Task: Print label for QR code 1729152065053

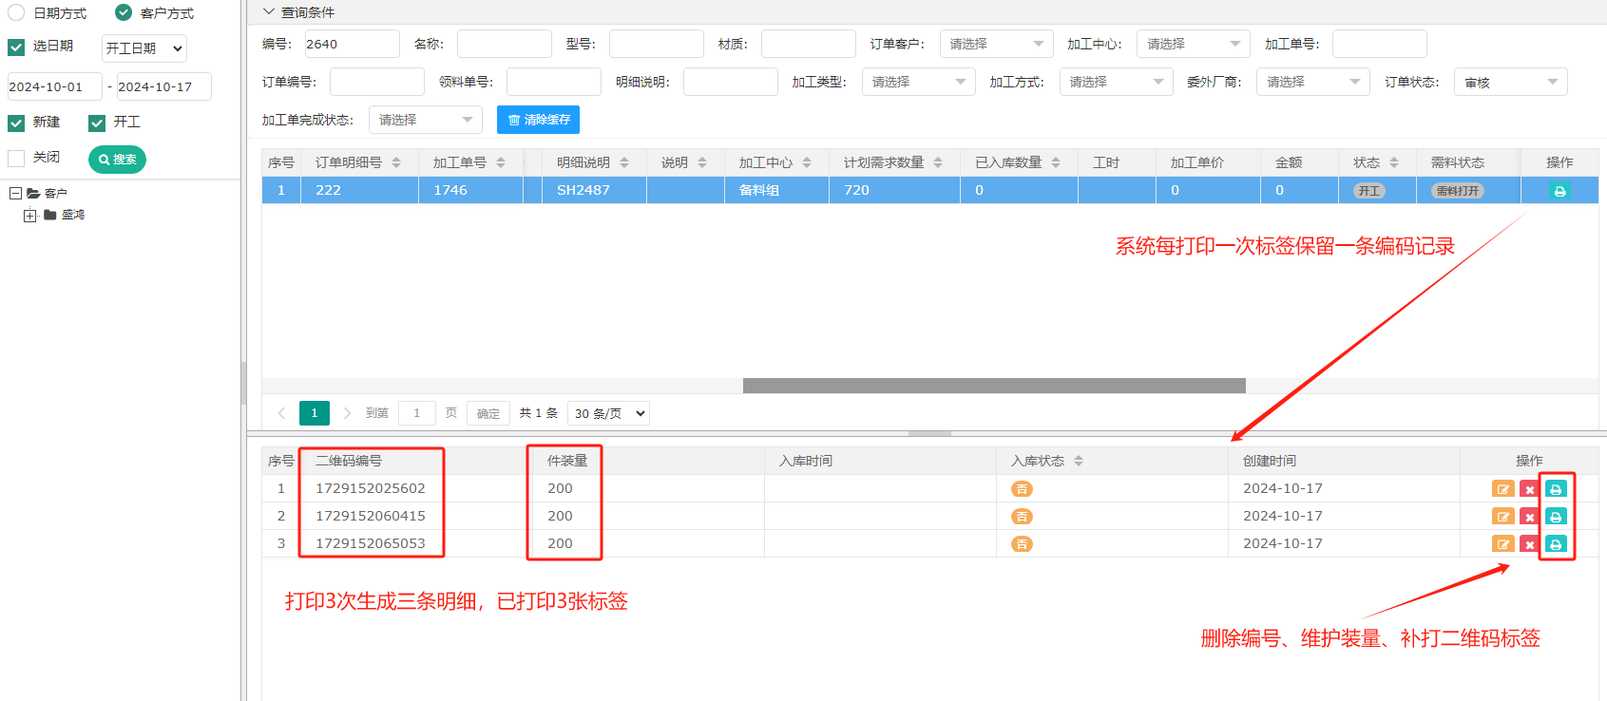Action: pos(1556,544)
